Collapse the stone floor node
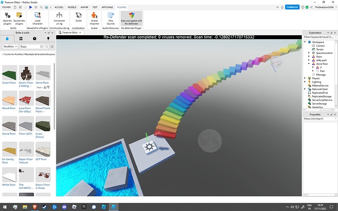The width and height of the screenshot is (338, 211). (309, 64)
